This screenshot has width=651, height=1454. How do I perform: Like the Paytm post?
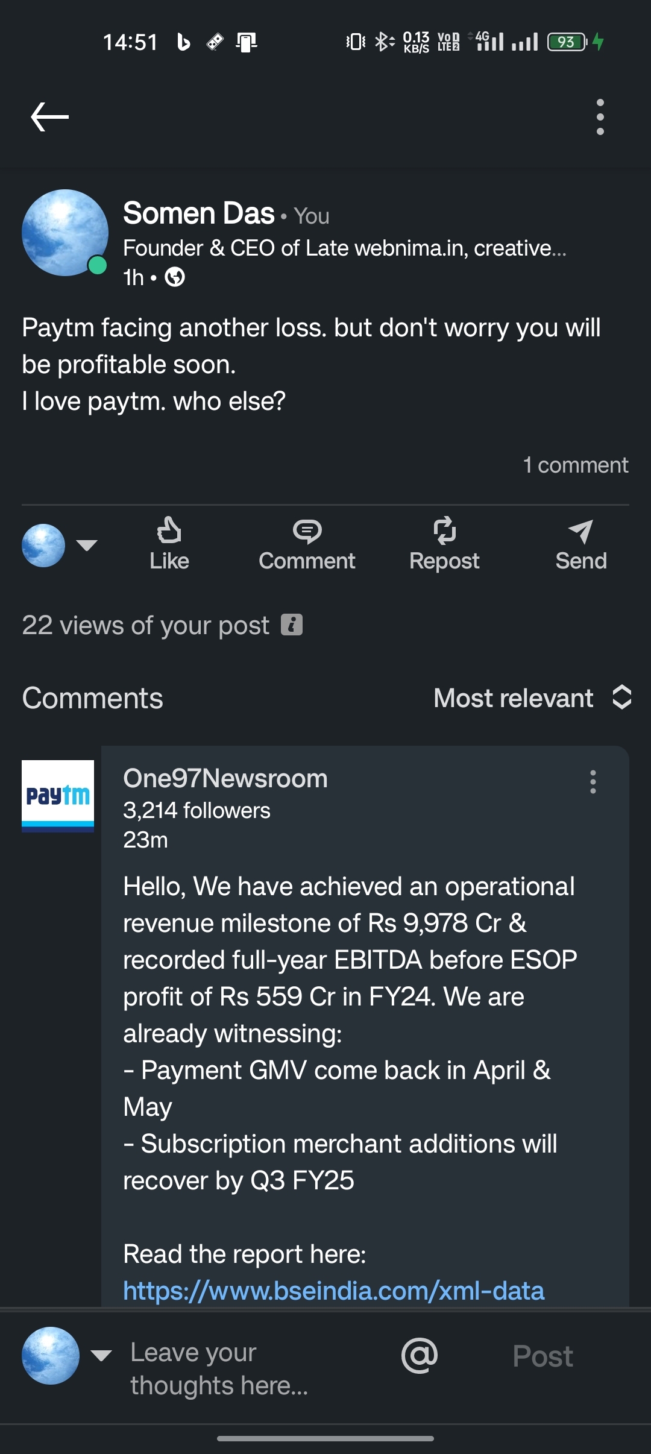tap(169, 544)
